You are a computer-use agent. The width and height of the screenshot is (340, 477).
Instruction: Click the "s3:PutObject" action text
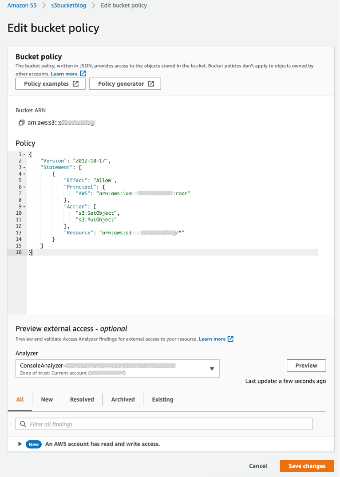(96, 220)
